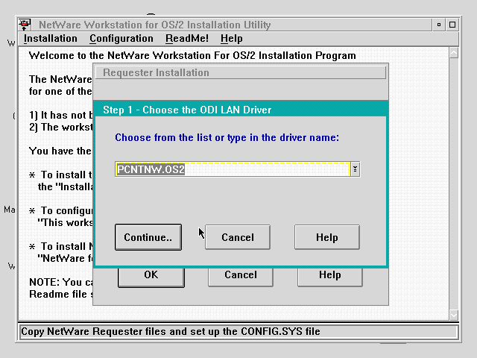
Task: Open the Help menu in menu bar
Action: point(232,39)
